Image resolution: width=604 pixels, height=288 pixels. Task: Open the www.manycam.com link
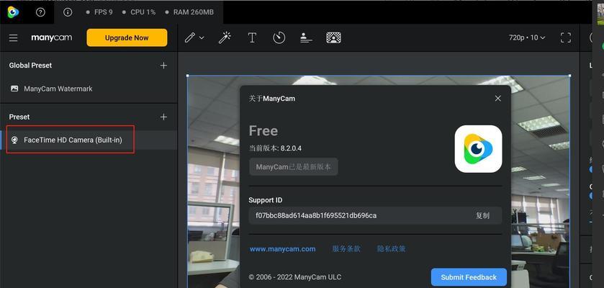[283, 249]
